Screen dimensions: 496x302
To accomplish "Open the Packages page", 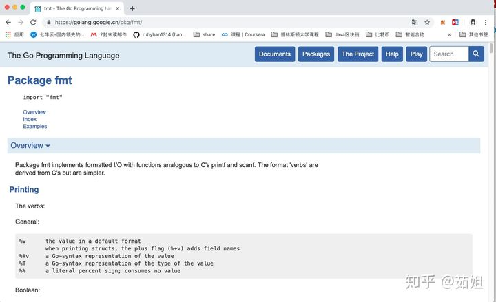I will click(x=316, y=54).
